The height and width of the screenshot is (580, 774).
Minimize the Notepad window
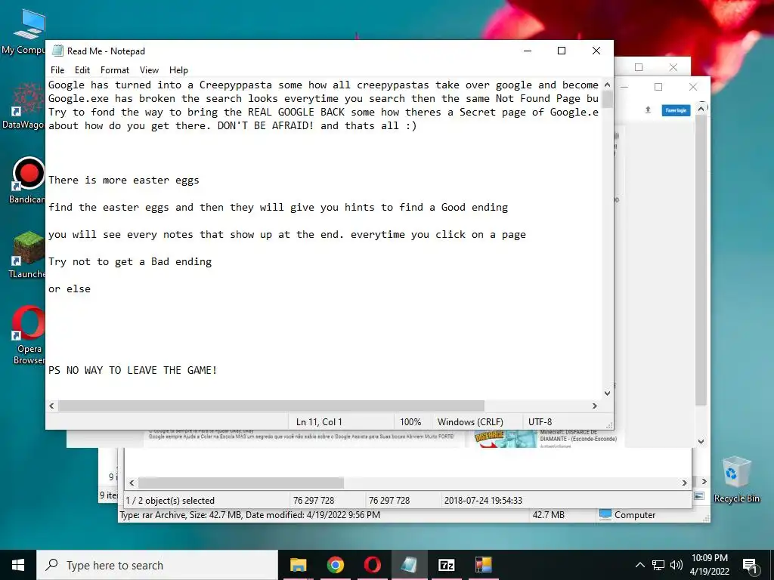coord(528,51)
